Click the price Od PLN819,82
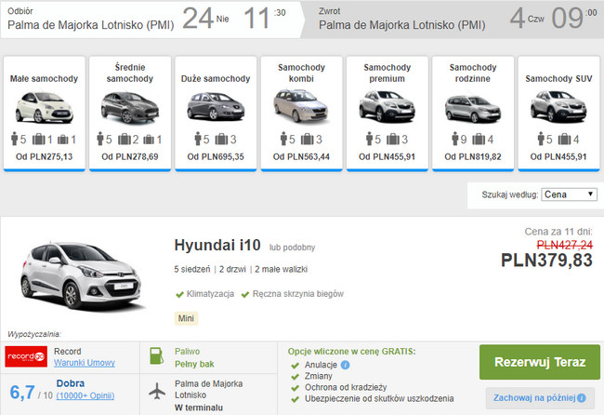604x415 pixels. [x=473, y=157]
